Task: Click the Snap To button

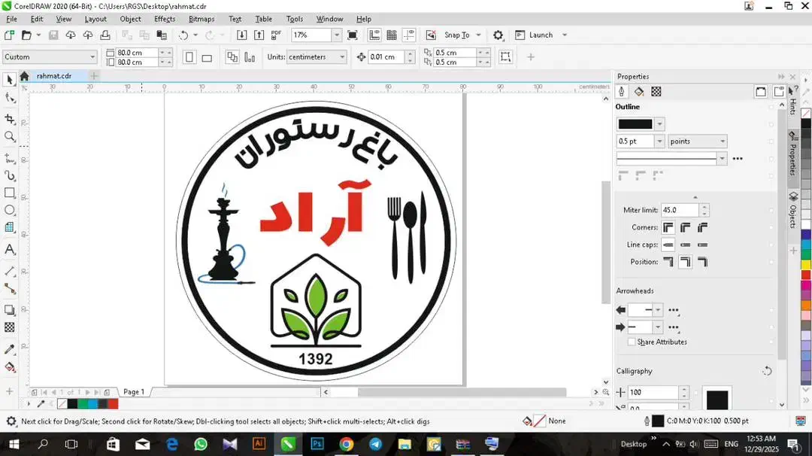Action: [x=456, y=35]
